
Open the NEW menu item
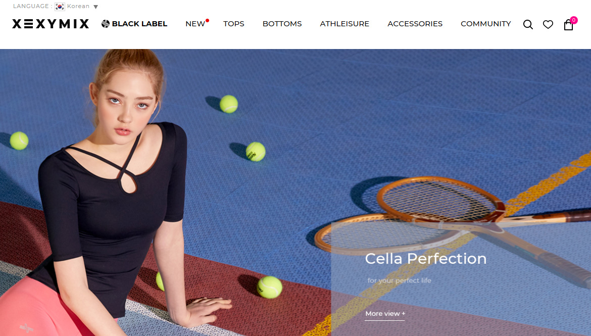pos(195,24)
